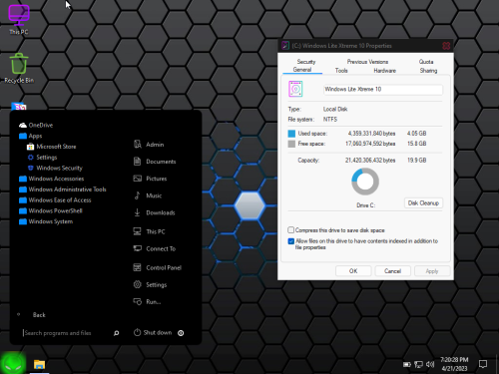
Task: Expand Windows Administrative Tools folder
Action: 63,189
